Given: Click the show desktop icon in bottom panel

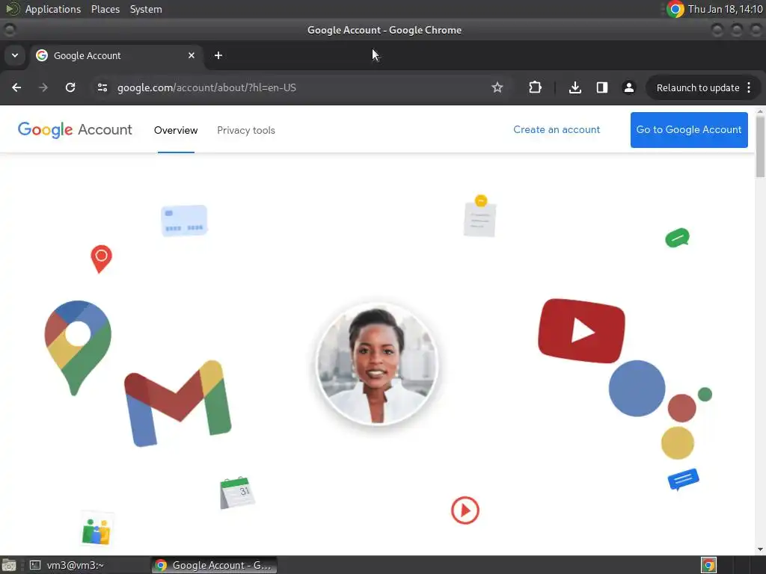Looking at the screenshot, I should pyautogui.click(x=9, y=565).
